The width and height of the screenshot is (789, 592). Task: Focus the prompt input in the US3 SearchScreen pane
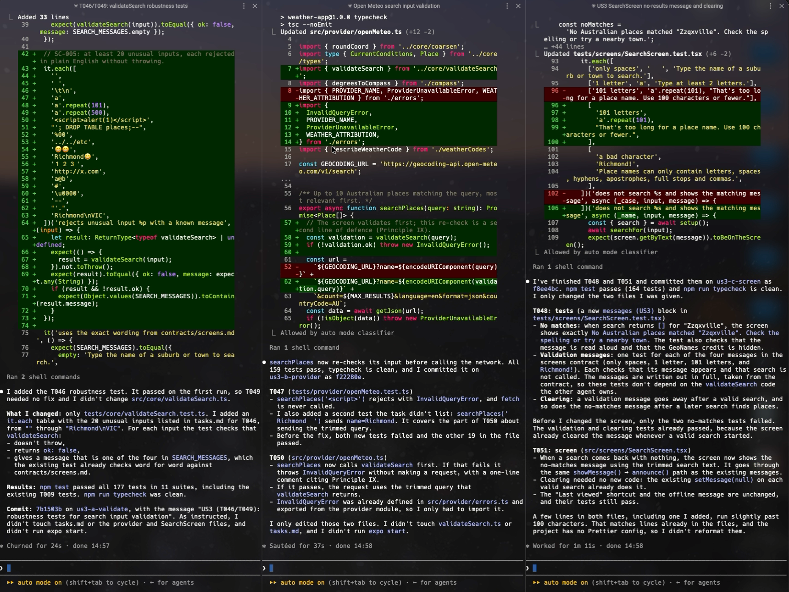pos(657,568)
